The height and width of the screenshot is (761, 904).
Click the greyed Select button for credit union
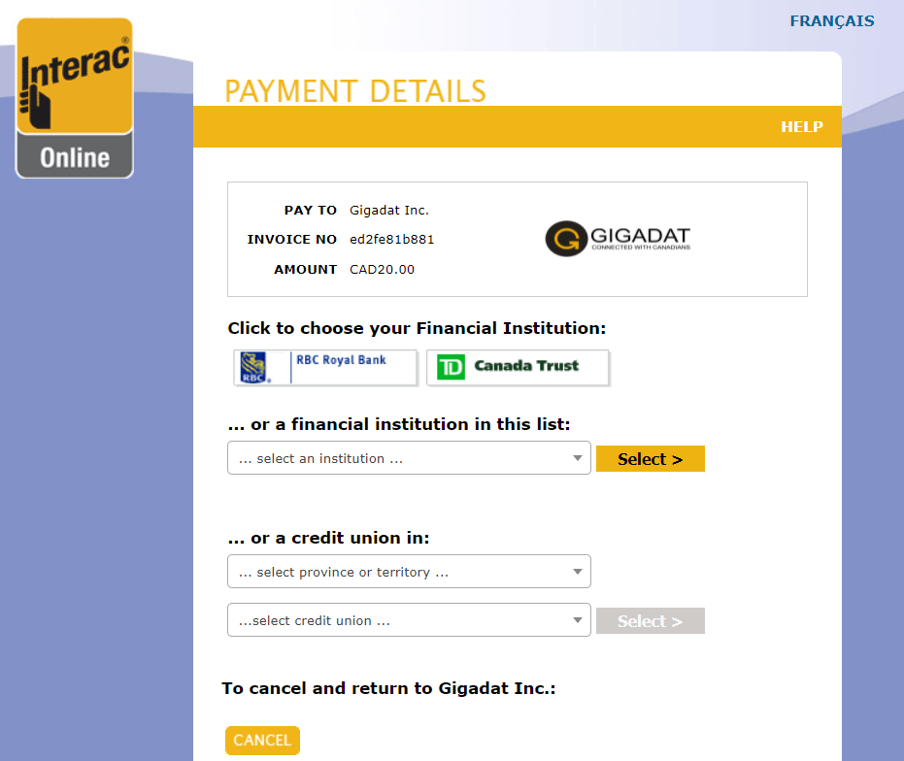[x=651, y=621]
